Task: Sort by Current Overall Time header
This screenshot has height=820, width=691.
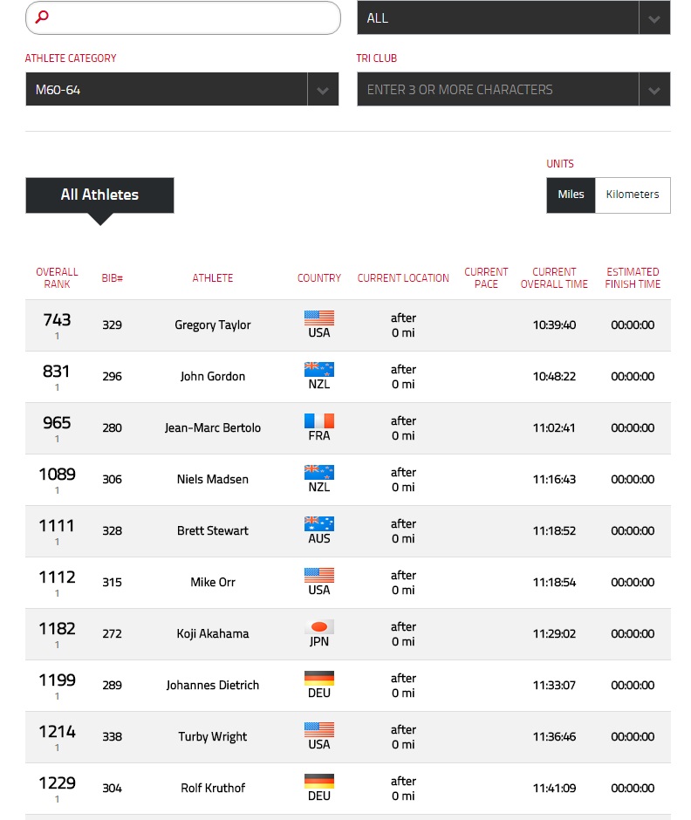Action: [x=554, y=277]
